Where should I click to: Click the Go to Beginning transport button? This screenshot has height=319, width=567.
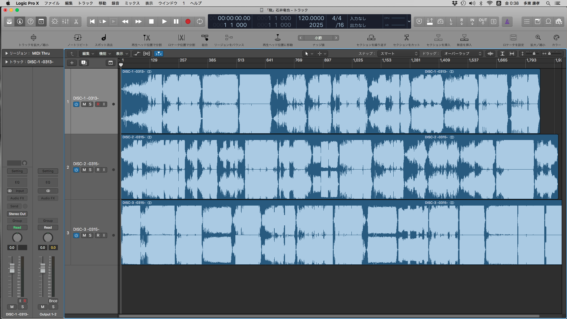click(92, 22)
